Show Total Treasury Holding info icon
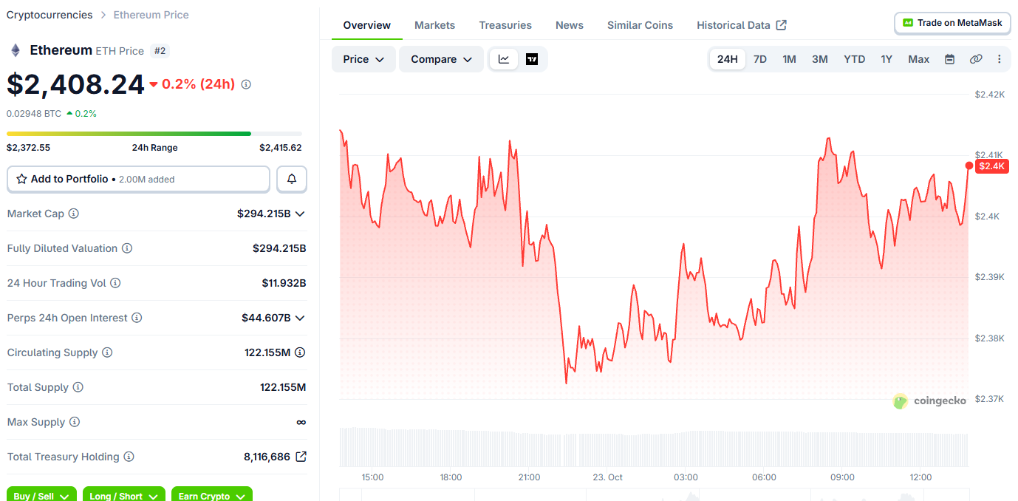The height and width of the screenshot is (501, 1018). point(129,457)
